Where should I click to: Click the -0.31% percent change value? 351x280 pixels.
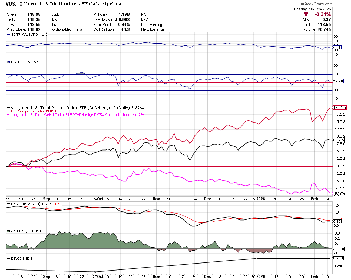pos(323,14)
